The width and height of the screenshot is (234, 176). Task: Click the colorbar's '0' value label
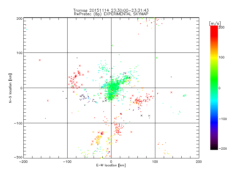coord(219,88)
